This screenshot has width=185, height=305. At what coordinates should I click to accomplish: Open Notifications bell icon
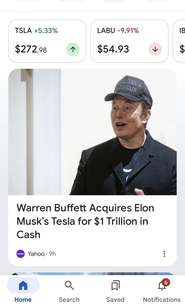pos(162,285)
